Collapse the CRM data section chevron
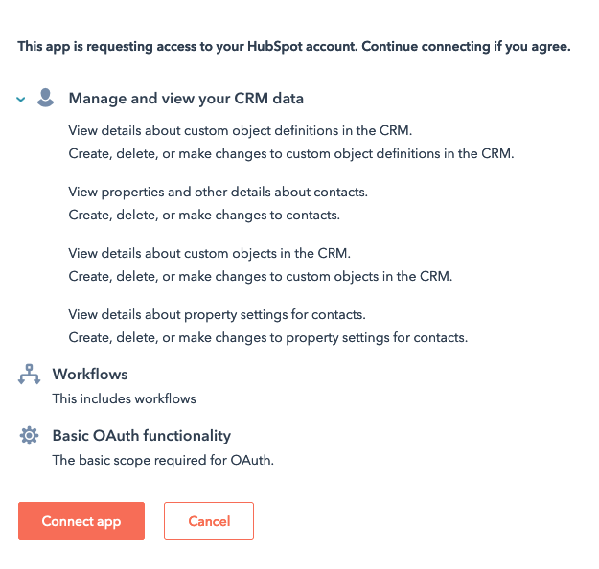This screenshot has width=599, height=569. point(21,100)
